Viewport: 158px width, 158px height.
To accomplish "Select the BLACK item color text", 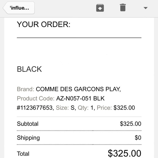I will click(29, 69).
